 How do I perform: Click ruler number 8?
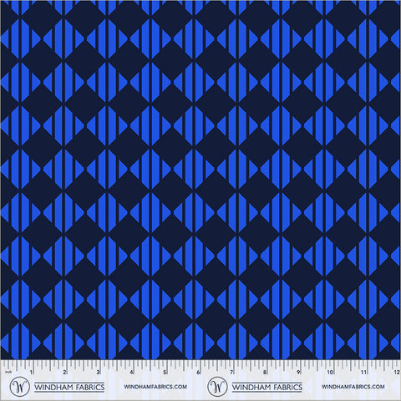[x=265, y=373]
